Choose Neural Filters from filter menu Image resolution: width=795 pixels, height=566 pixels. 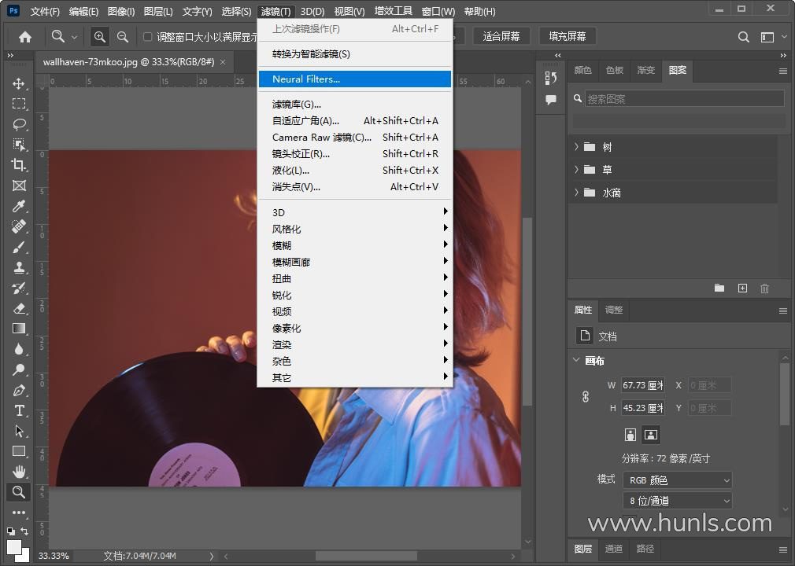click(355, 79)
